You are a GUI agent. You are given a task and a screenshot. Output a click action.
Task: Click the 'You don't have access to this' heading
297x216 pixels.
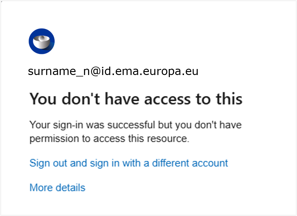tap(136, 99)
